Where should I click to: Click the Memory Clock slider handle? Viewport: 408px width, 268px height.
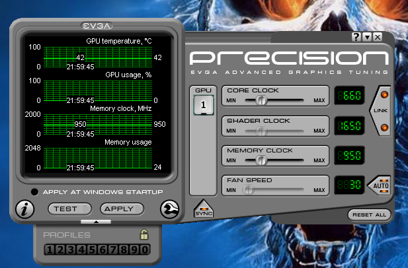[x=261, y=160]
